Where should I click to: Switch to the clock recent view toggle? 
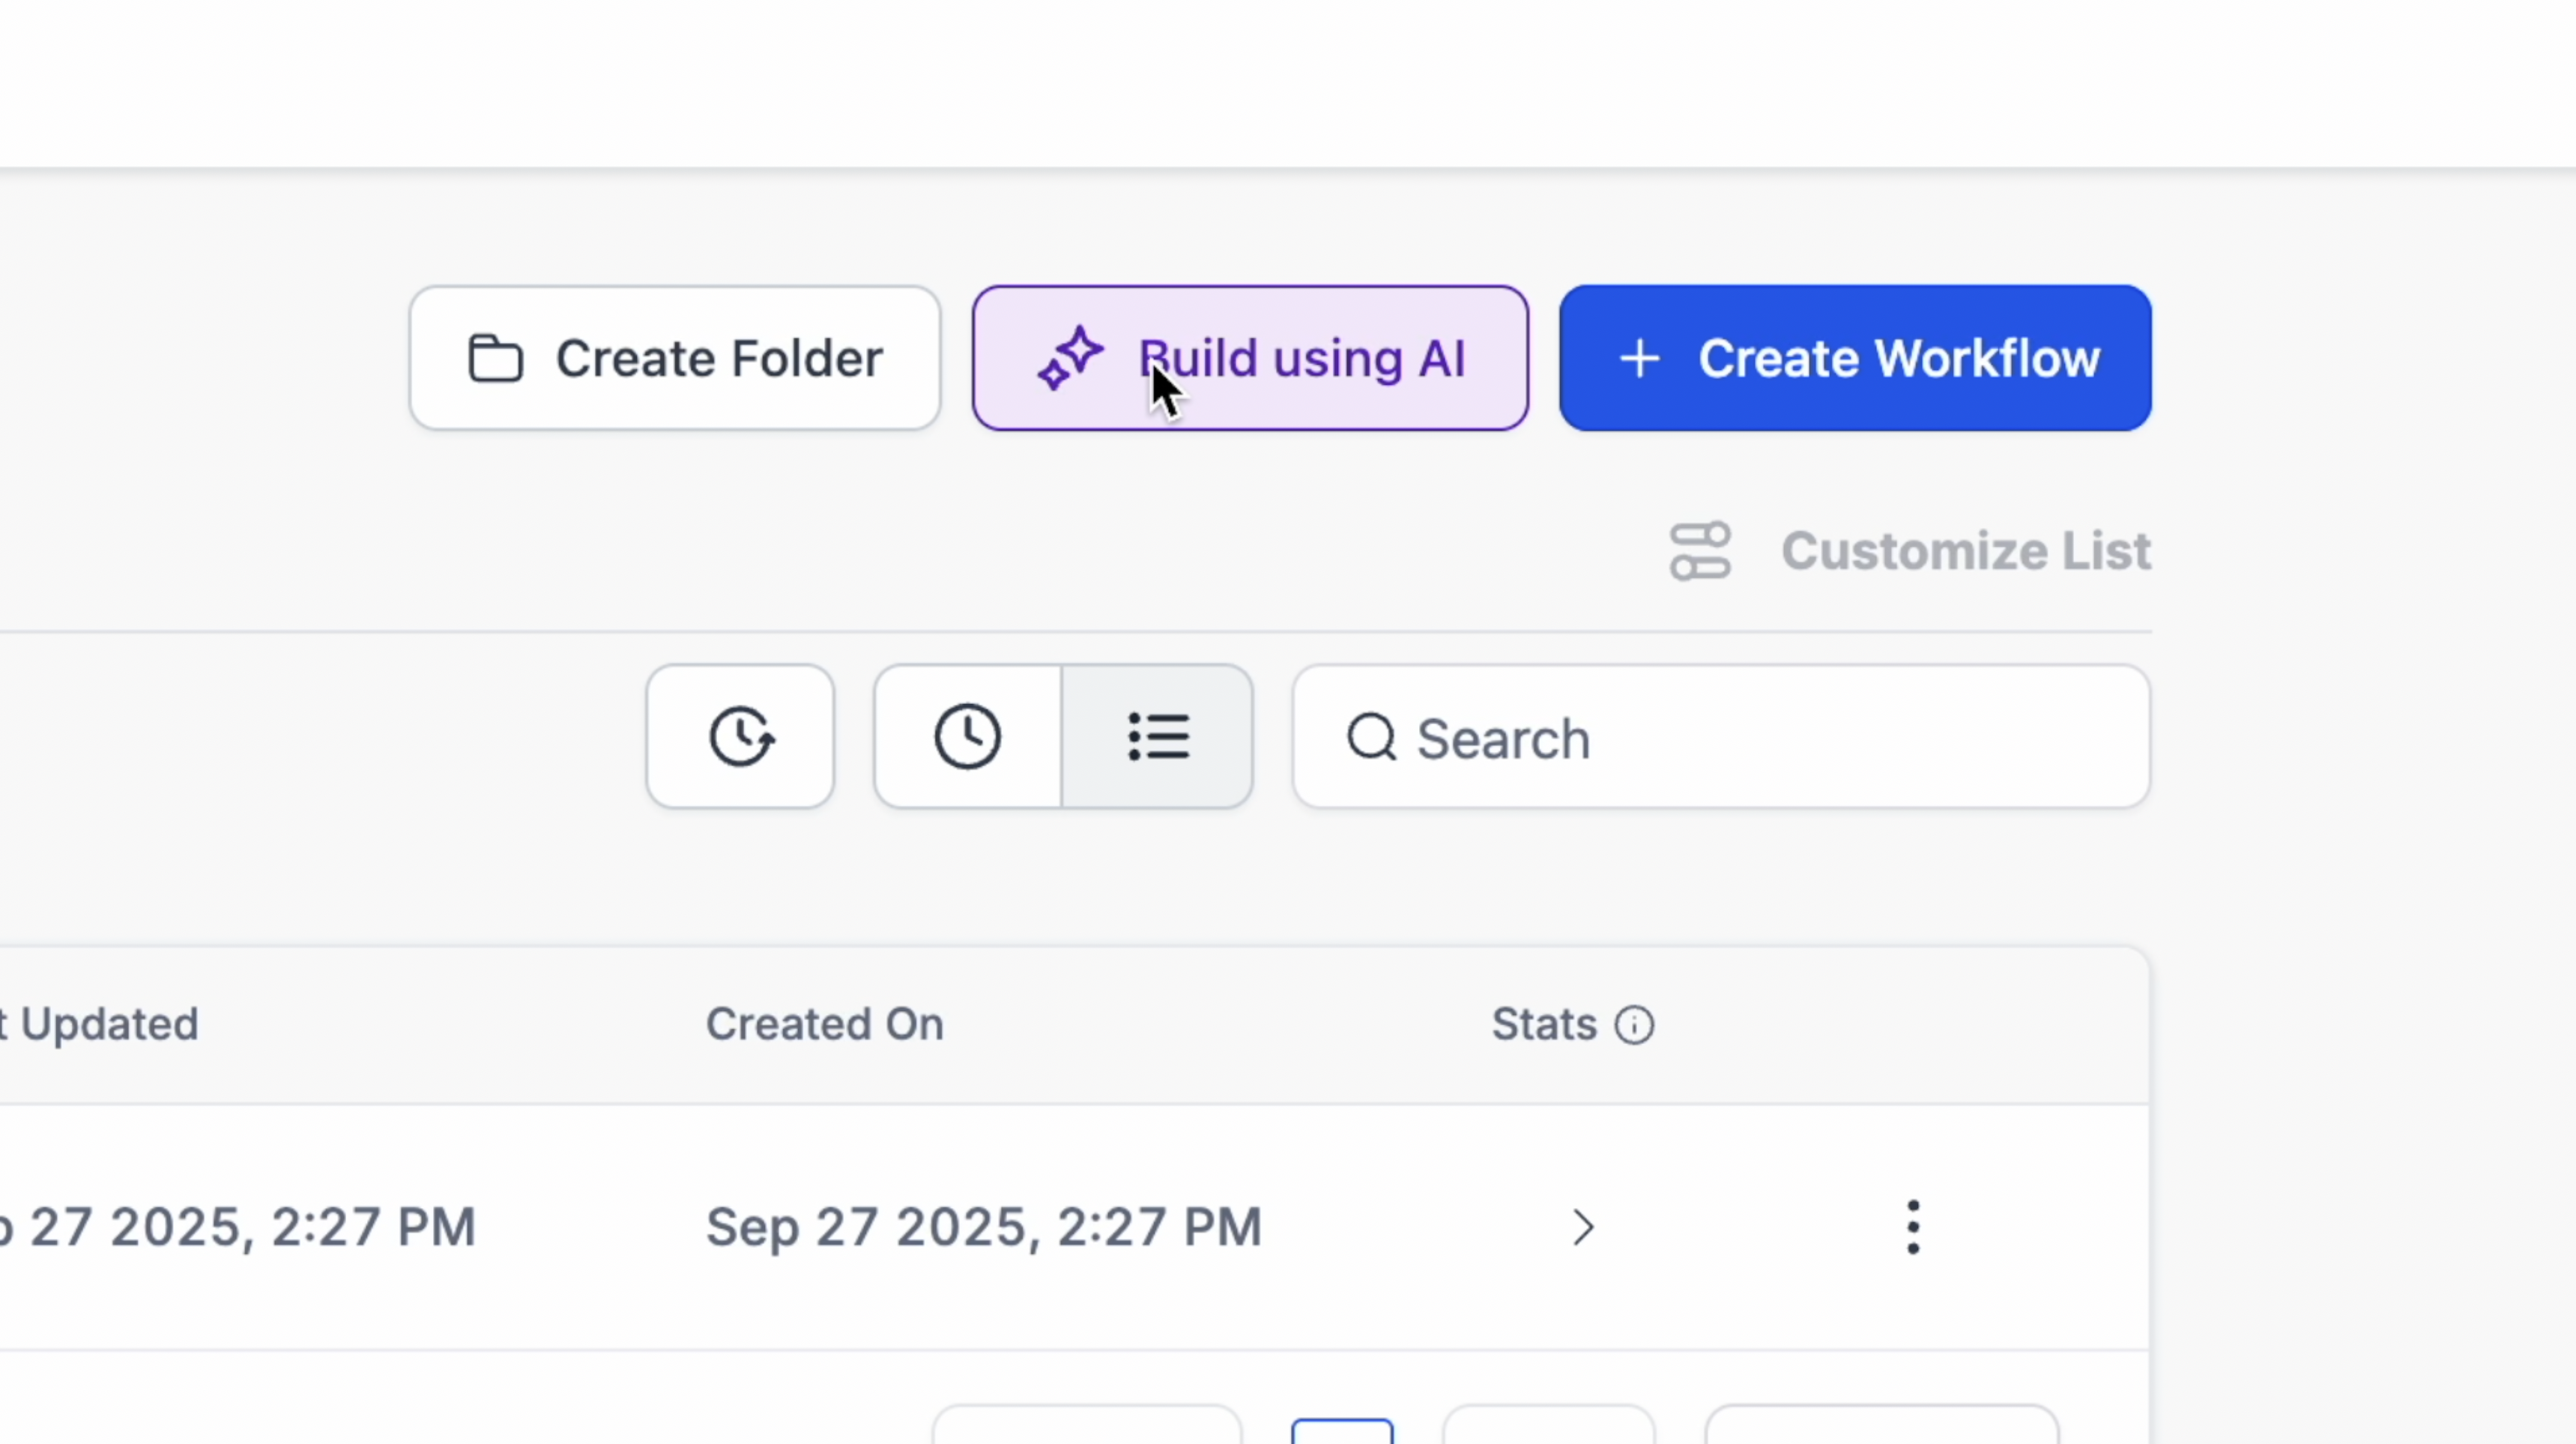click(x=967, y=738)
